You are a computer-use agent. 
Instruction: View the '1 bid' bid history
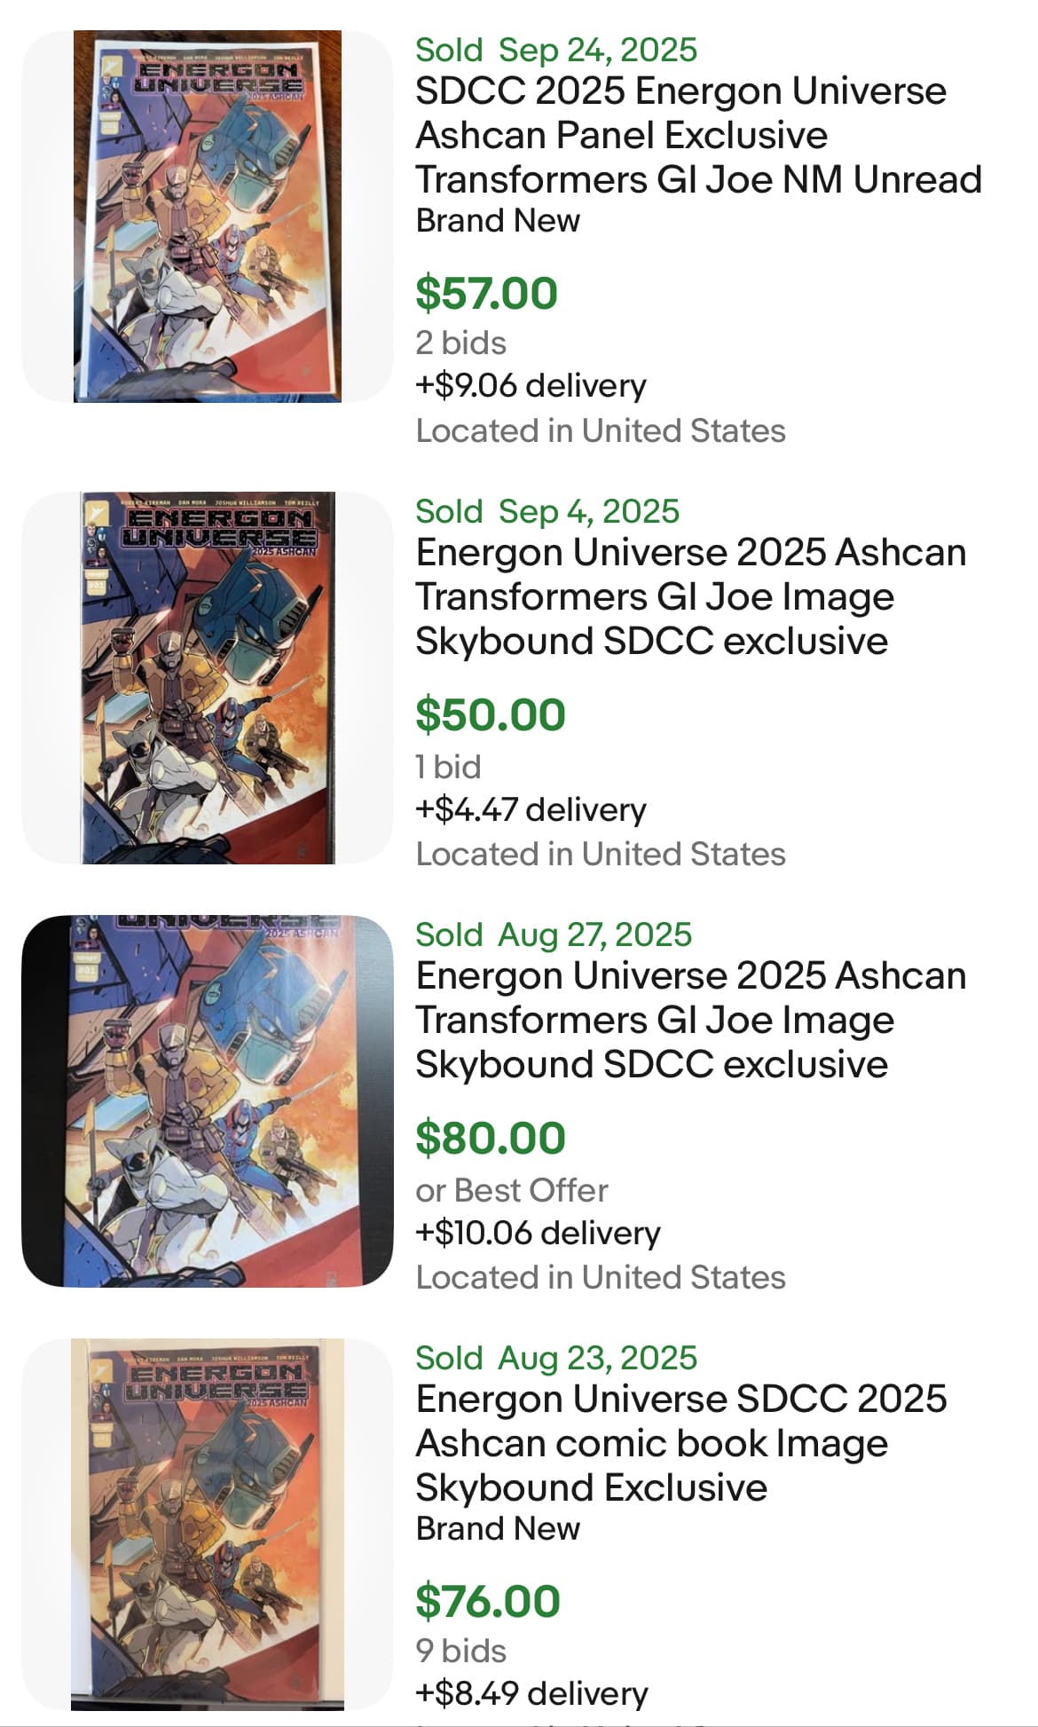[x=448, y=767]
